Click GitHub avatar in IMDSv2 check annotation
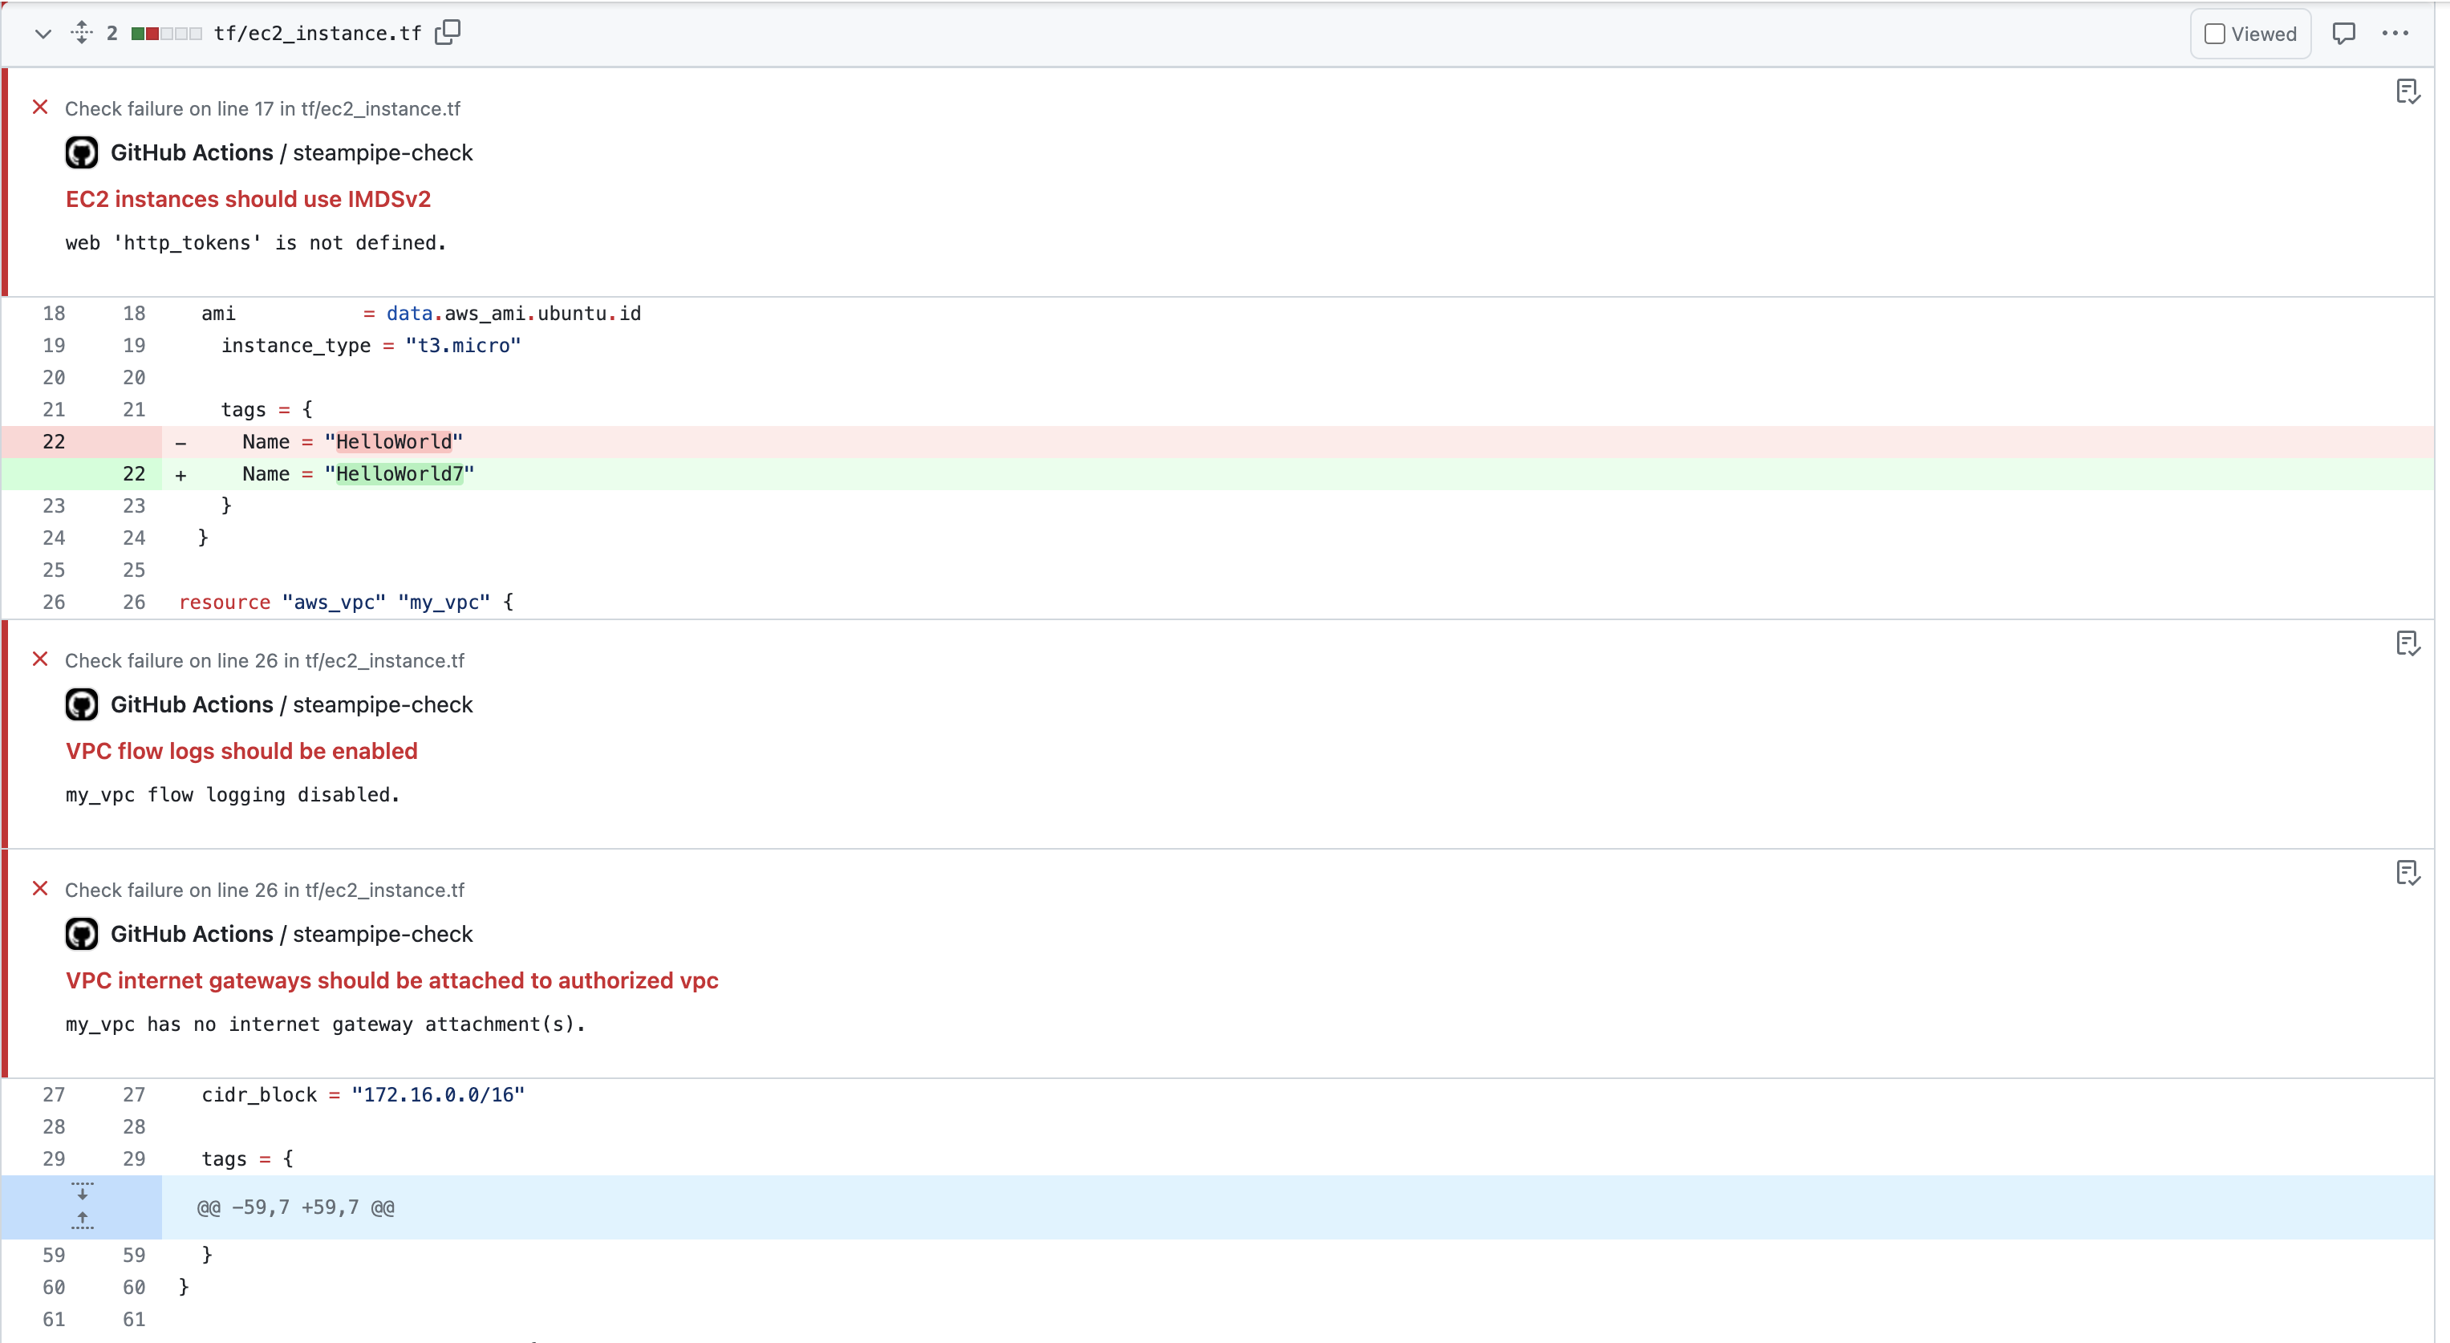The height and width of the screenshot is (1343, 2450). [82, 153]
